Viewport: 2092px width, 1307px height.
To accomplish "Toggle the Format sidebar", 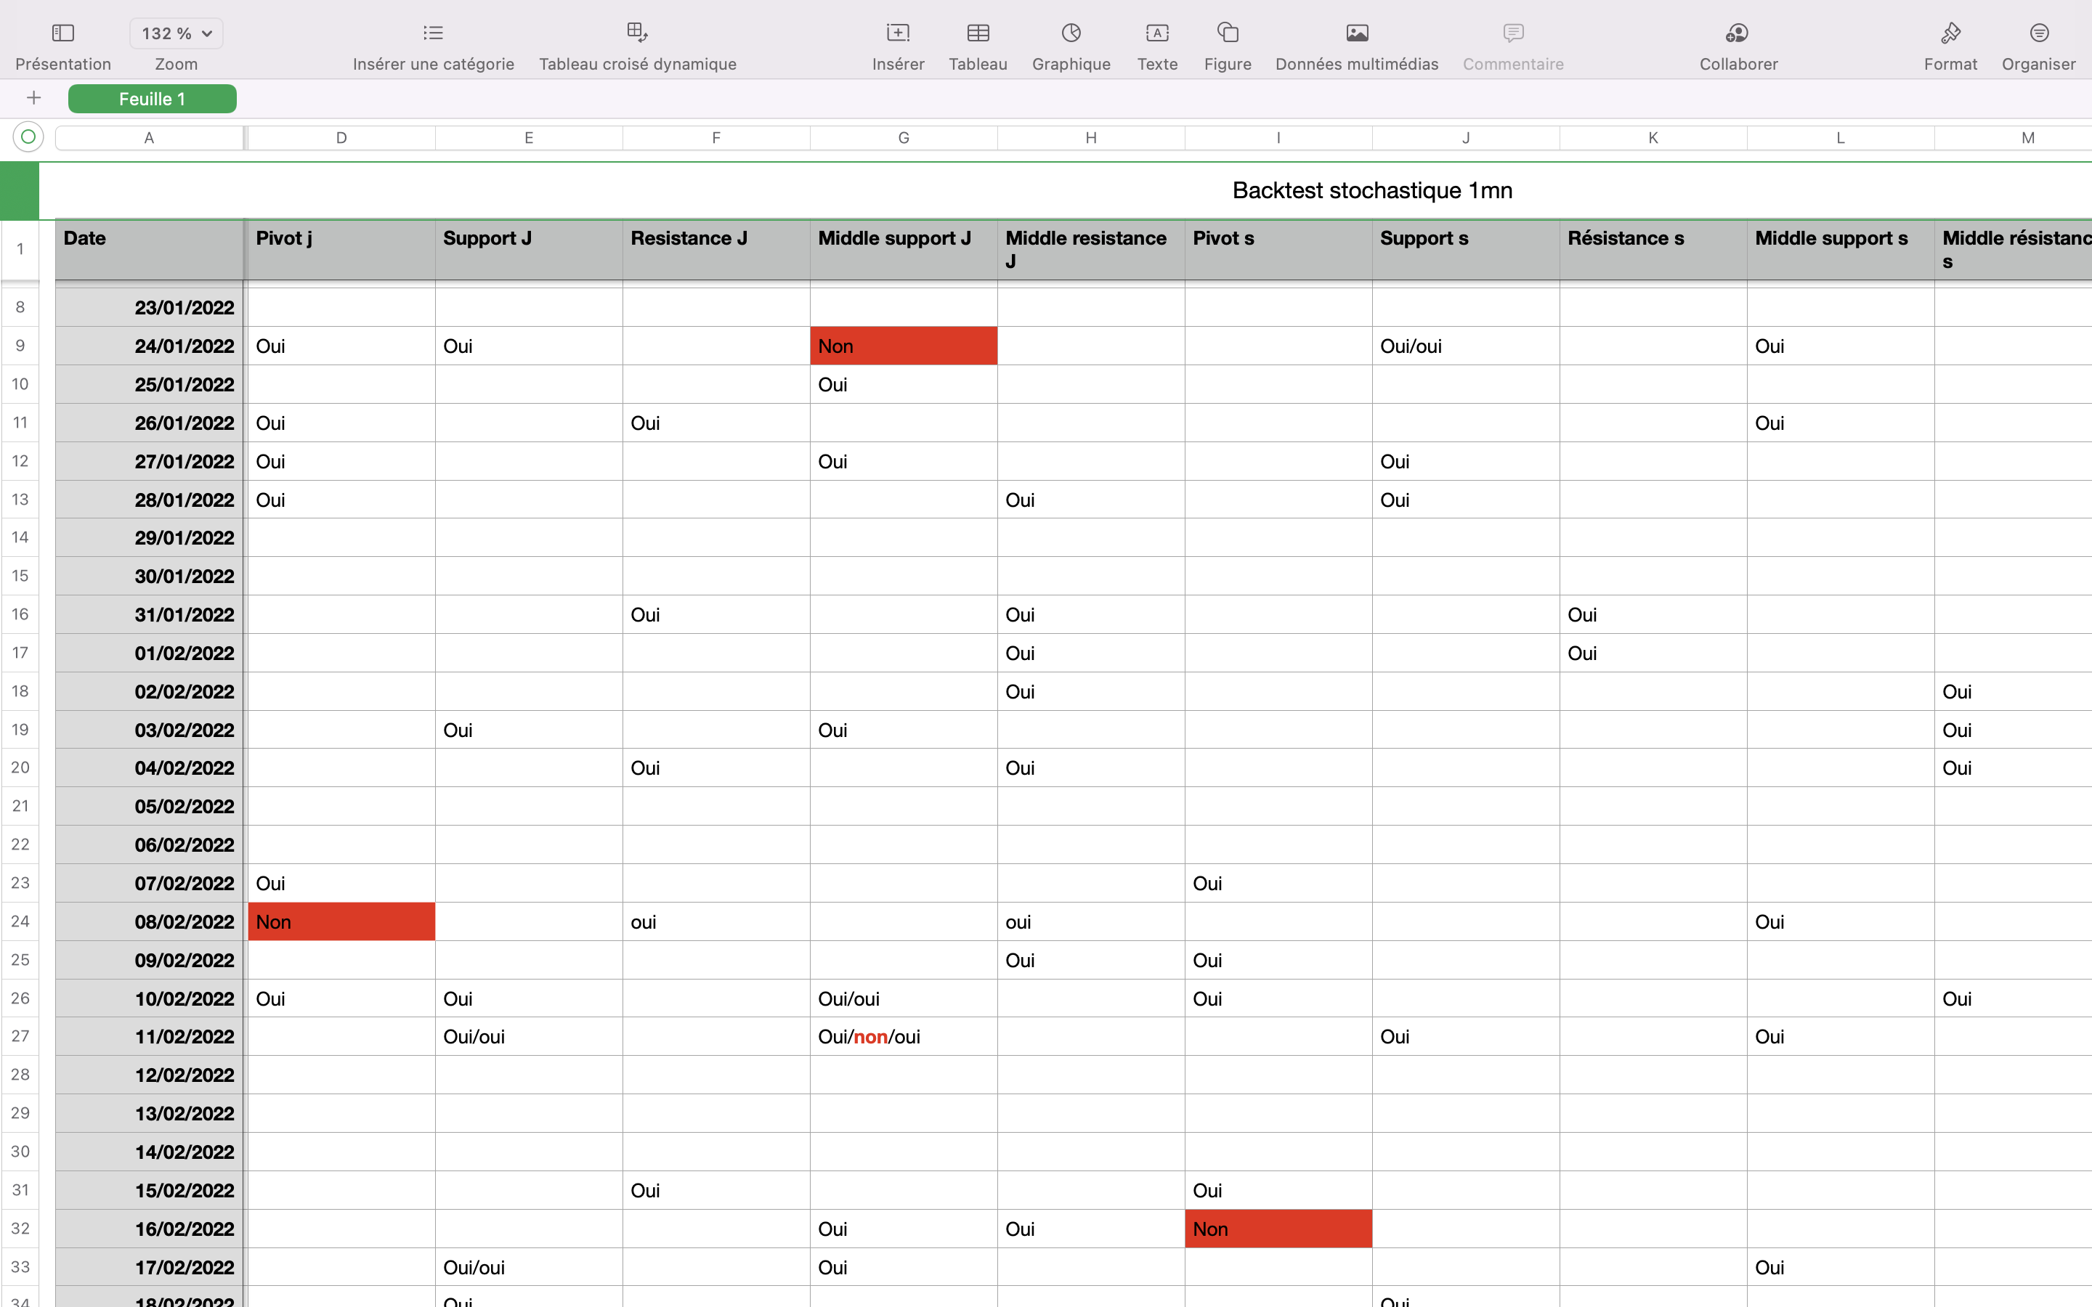I will coord(1950,33).
